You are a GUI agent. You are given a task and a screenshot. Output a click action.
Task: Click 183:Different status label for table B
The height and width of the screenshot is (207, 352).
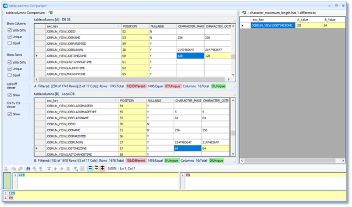click(x=136, y=161)
